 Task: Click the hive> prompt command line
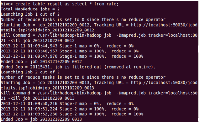[x=59, y=4]
